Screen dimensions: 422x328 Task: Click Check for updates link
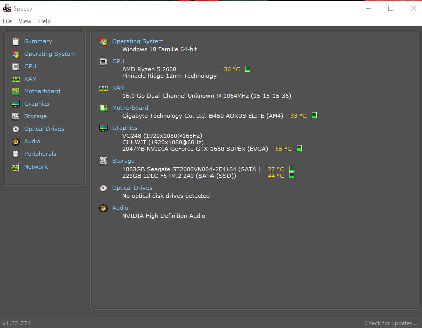point(390,323)
